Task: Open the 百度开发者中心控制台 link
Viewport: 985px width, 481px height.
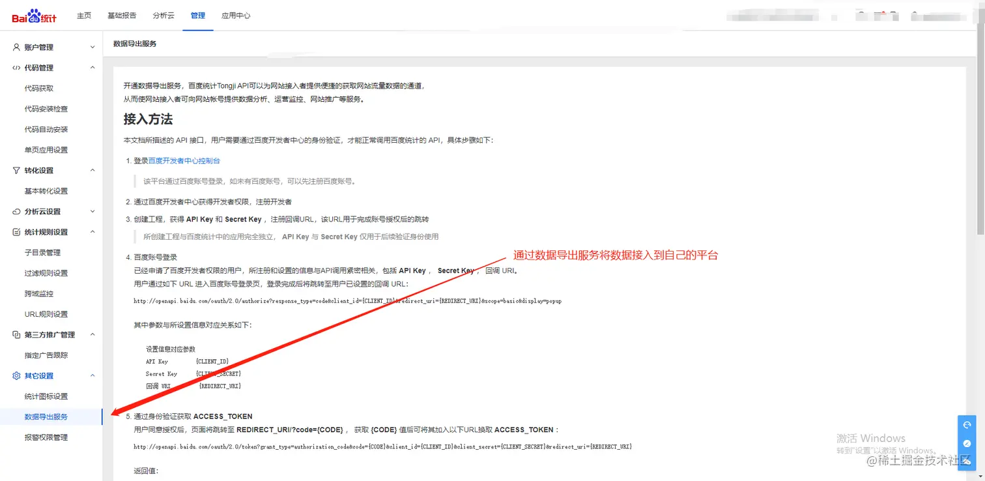Action: [x=184, y=161]
